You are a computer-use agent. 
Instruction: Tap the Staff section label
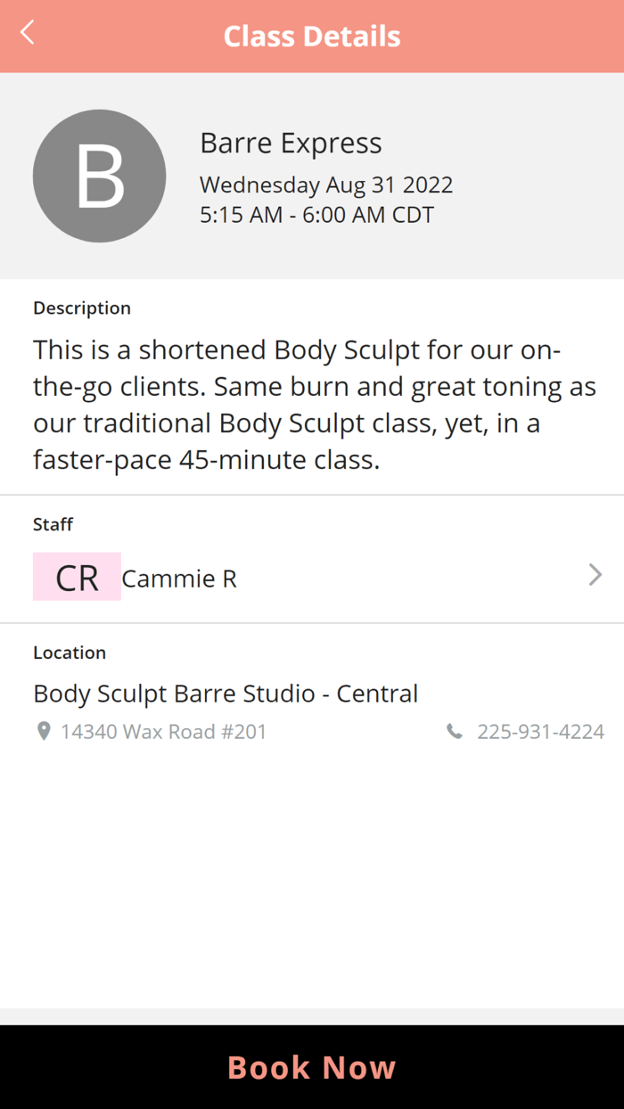(53, 524)
